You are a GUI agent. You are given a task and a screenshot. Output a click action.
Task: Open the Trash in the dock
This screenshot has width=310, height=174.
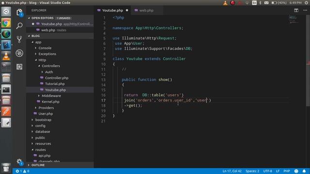(6, 168)
